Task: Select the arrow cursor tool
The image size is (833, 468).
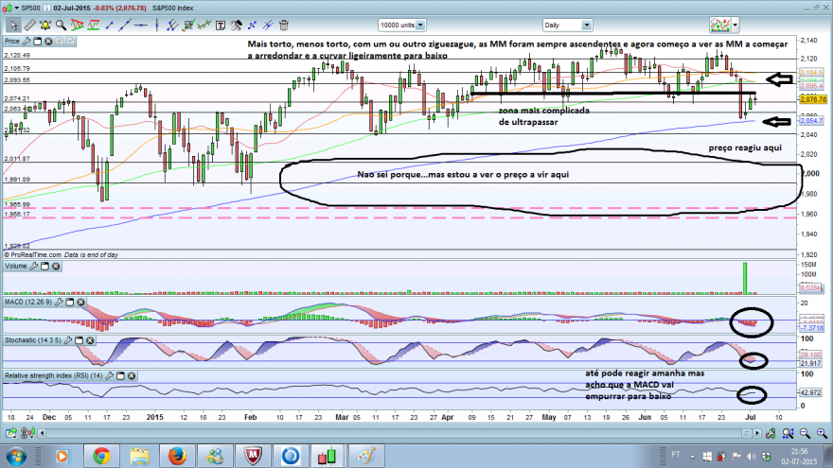Action: click(x=13, y=25)
